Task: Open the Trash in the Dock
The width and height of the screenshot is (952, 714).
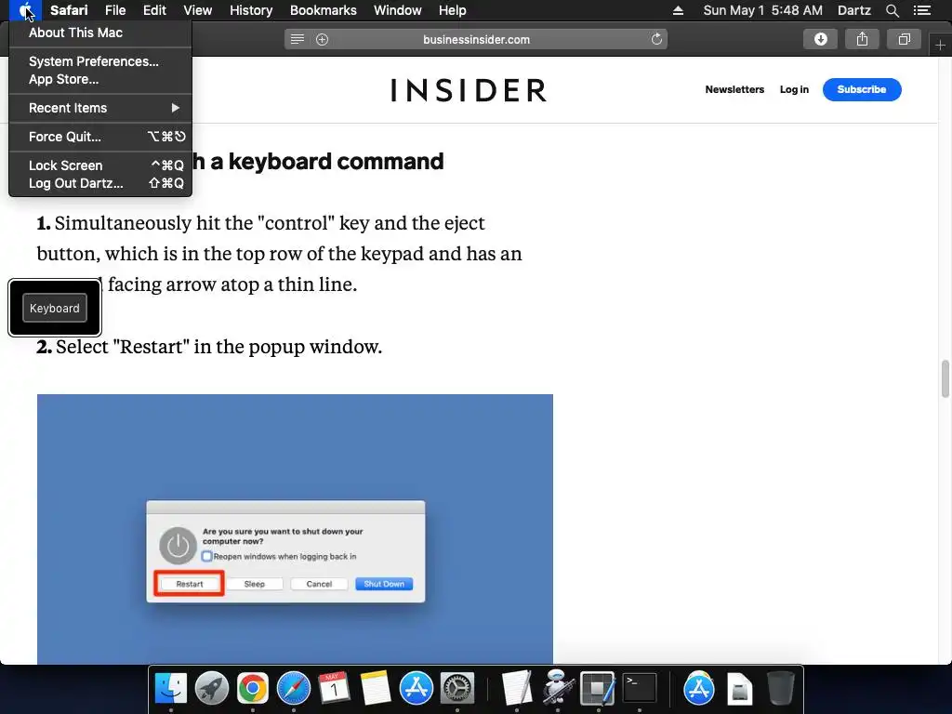Action: (x=780, y=689)
